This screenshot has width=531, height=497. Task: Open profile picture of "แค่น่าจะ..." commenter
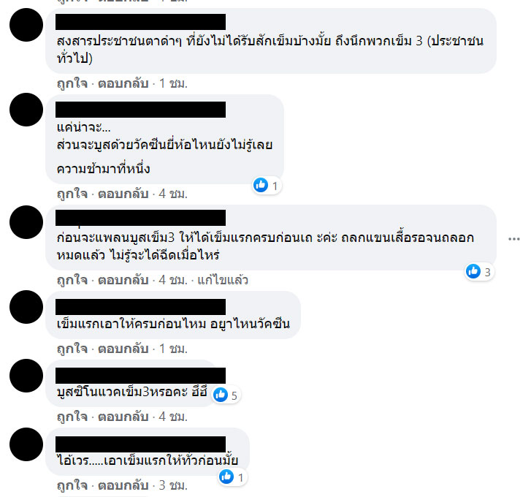click(x=26, y=110)
